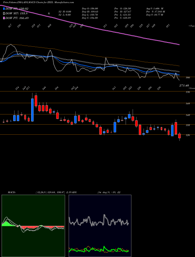Click the 'Pre C' previous close value
Image resolution: width=195 pixels, height=257 pixels.
(x=123, y=18)
